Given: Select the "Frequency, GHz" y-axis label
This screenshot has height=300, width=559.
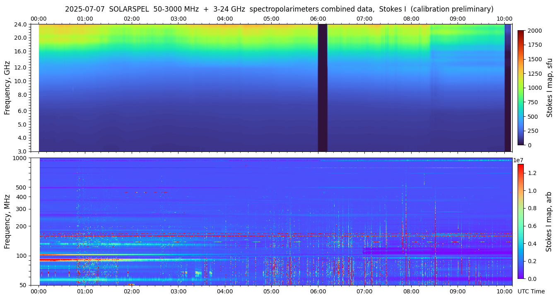Looking at the screenshot, I should (x=7, y=88).
